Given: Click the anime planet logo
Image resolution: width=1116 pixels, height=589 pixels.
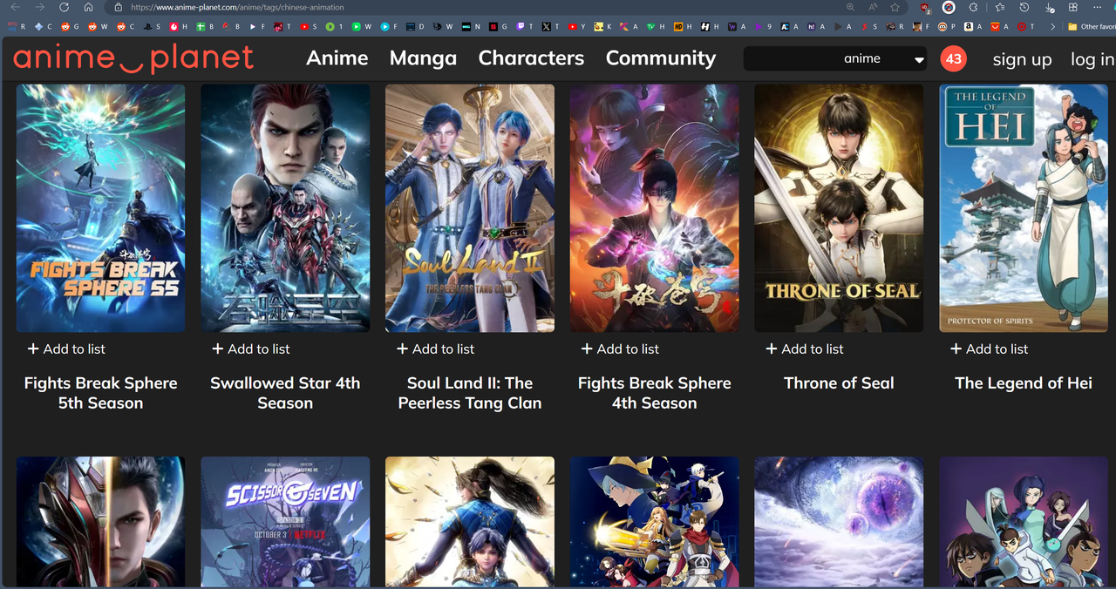Looking at the screenshot, I should (133, 58).
